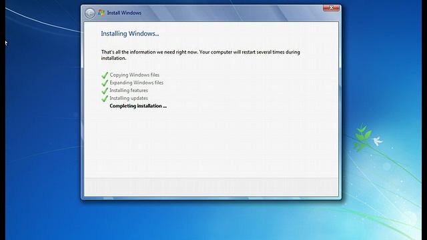Select the "Copying Windows files" step text
The height and width of the screenshot is (240, 427).
(135, 75)
